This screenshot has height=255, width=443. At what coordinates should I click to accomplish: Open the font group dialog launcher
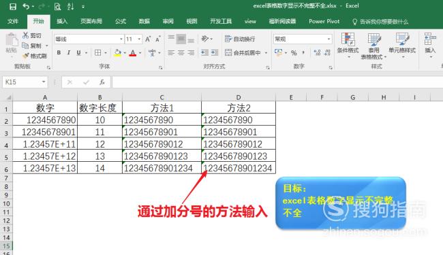(x=160, y=67)
